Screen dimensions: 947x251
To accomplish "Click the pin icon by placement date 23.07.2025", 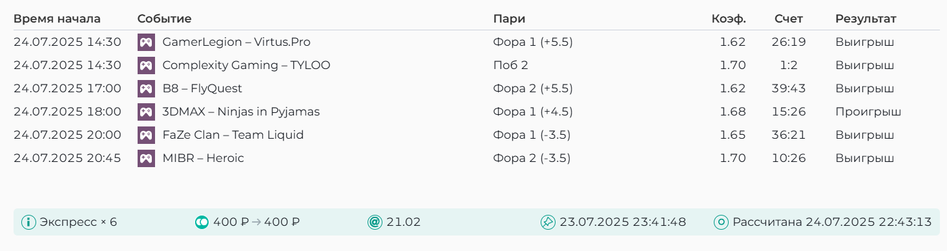I will pyautogui.click(x=548, y=223).
